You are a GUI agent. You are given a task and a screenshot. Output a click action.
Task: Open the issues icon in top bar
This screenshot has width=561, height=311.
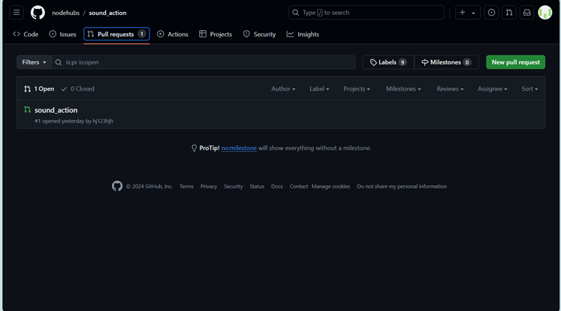[491, 13]
